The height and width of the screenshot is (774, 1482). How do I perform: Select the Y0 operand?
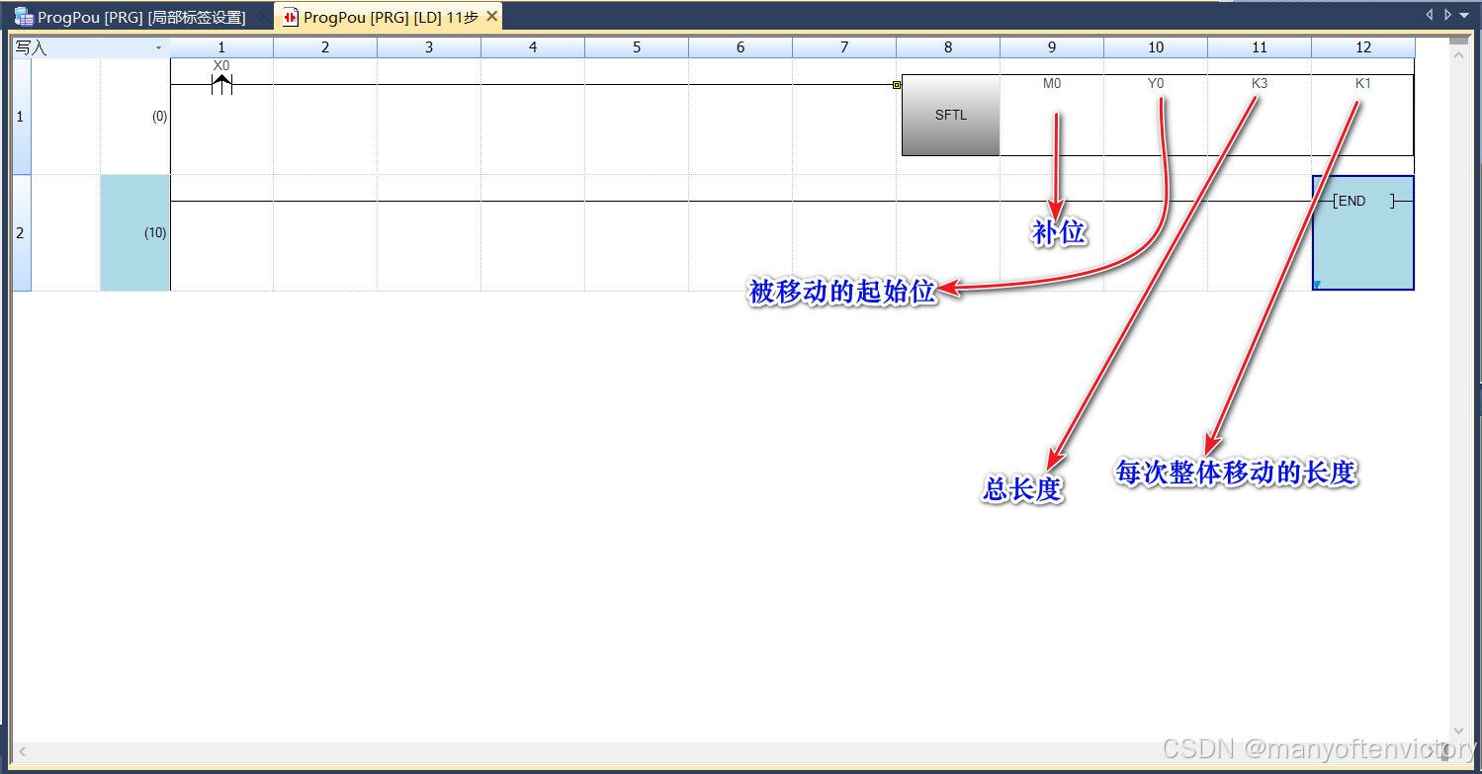(x=1156, y=84)
